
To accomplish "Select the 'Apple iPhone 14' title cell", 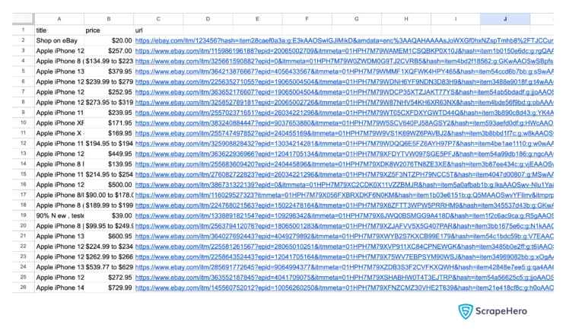I will pyautogui.click(x=59, y=288).
